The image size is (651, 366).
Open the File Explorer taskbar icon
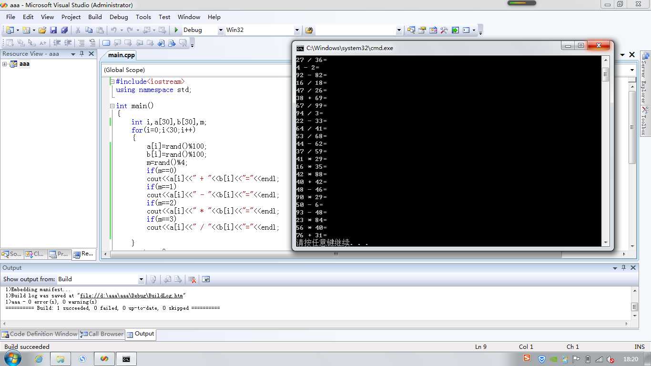[61, 359]
